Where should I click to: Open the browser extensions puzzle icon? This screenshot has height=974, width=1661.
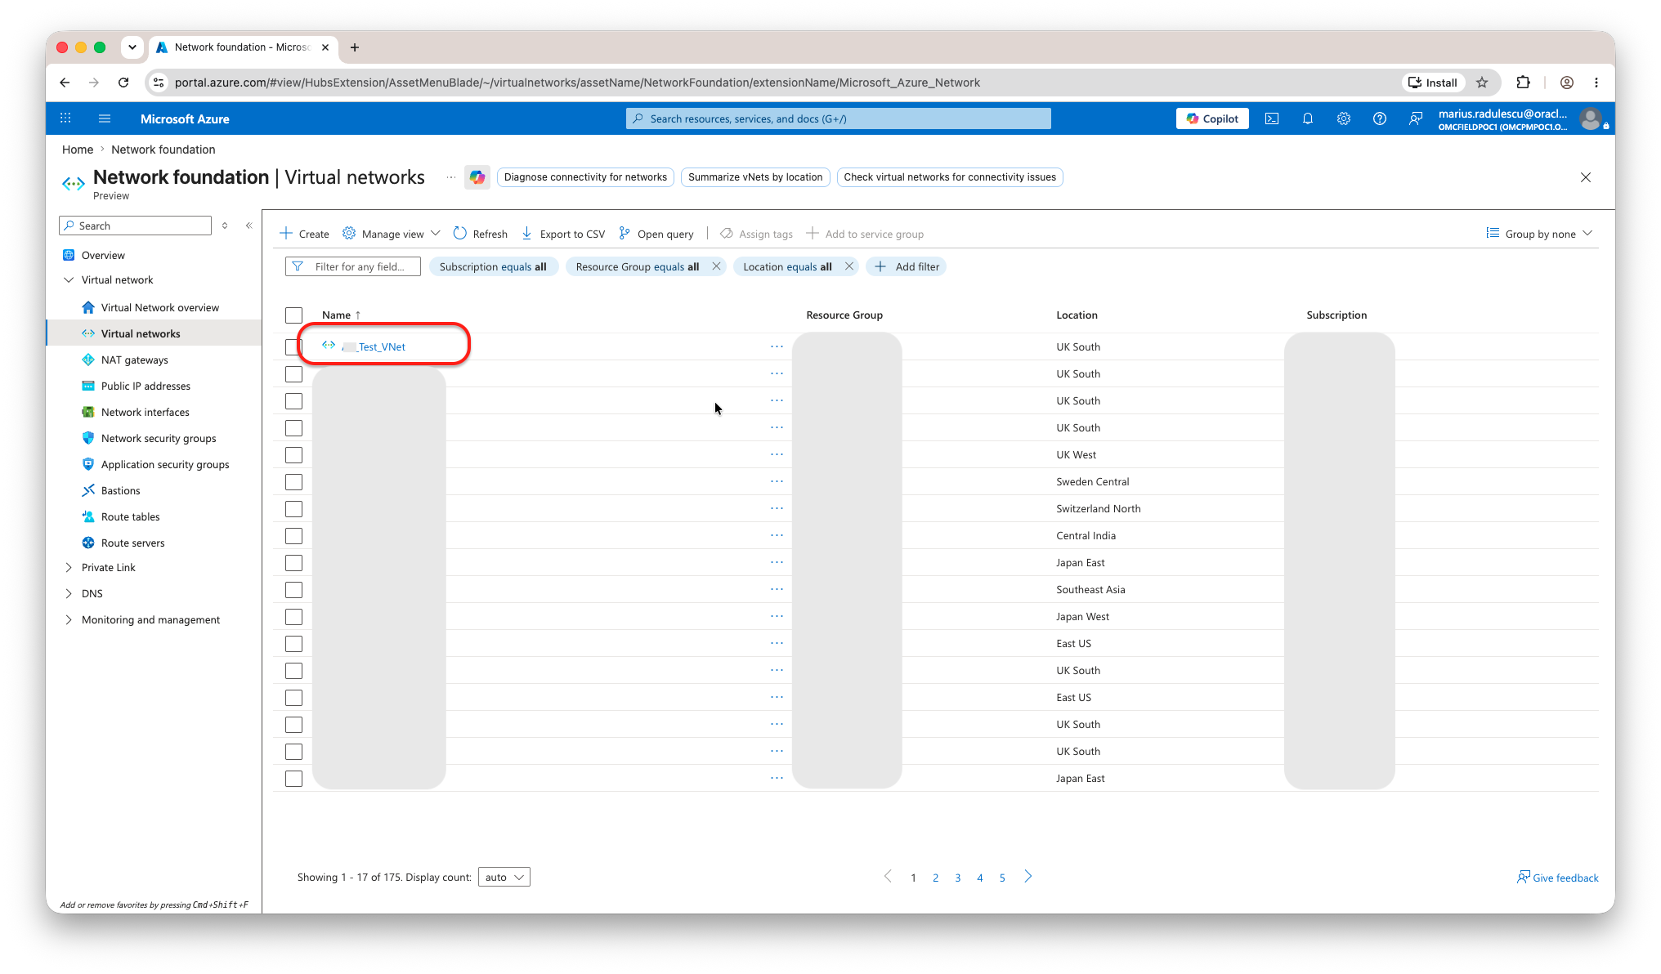click(x=1523, y=83)
